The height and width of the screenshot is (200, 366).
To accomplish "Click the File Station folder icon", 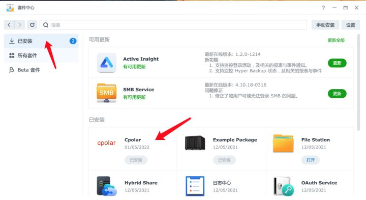I will tap(283, 143).
